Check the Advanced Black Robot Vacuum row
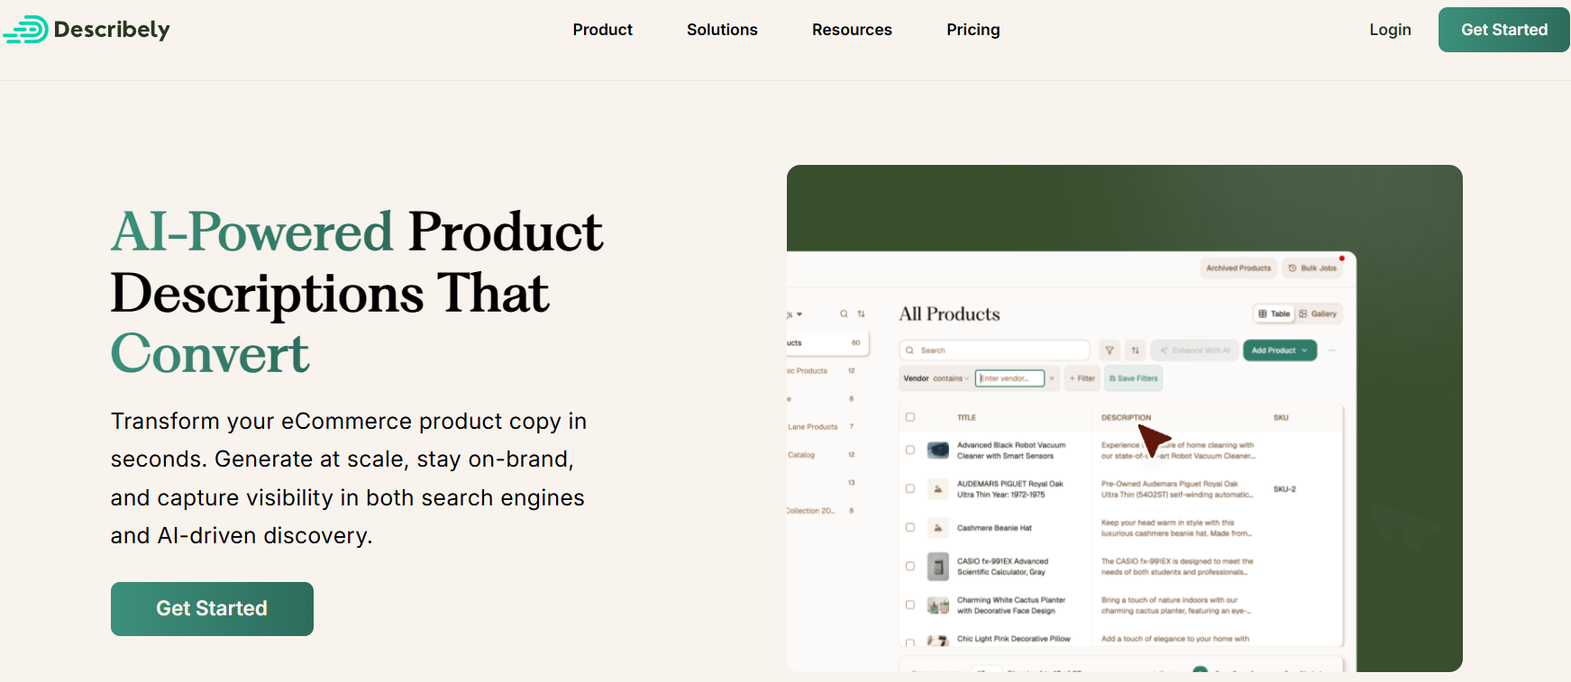 [910, 450]
